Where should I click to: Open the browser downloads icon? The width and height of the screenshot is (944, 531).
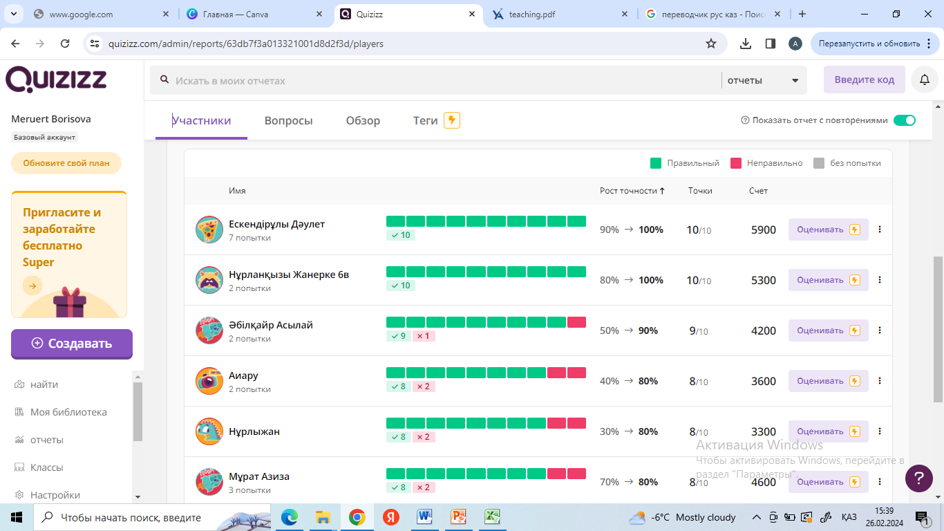point(745,44)
